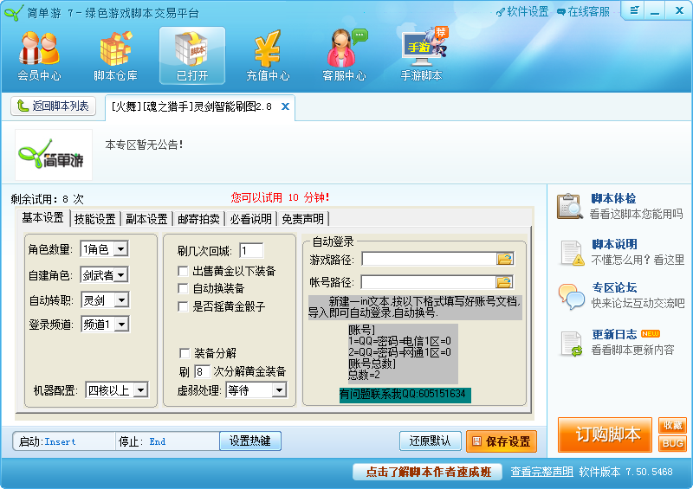Browse folder for 游戏路径 game path

coord(504,258)
